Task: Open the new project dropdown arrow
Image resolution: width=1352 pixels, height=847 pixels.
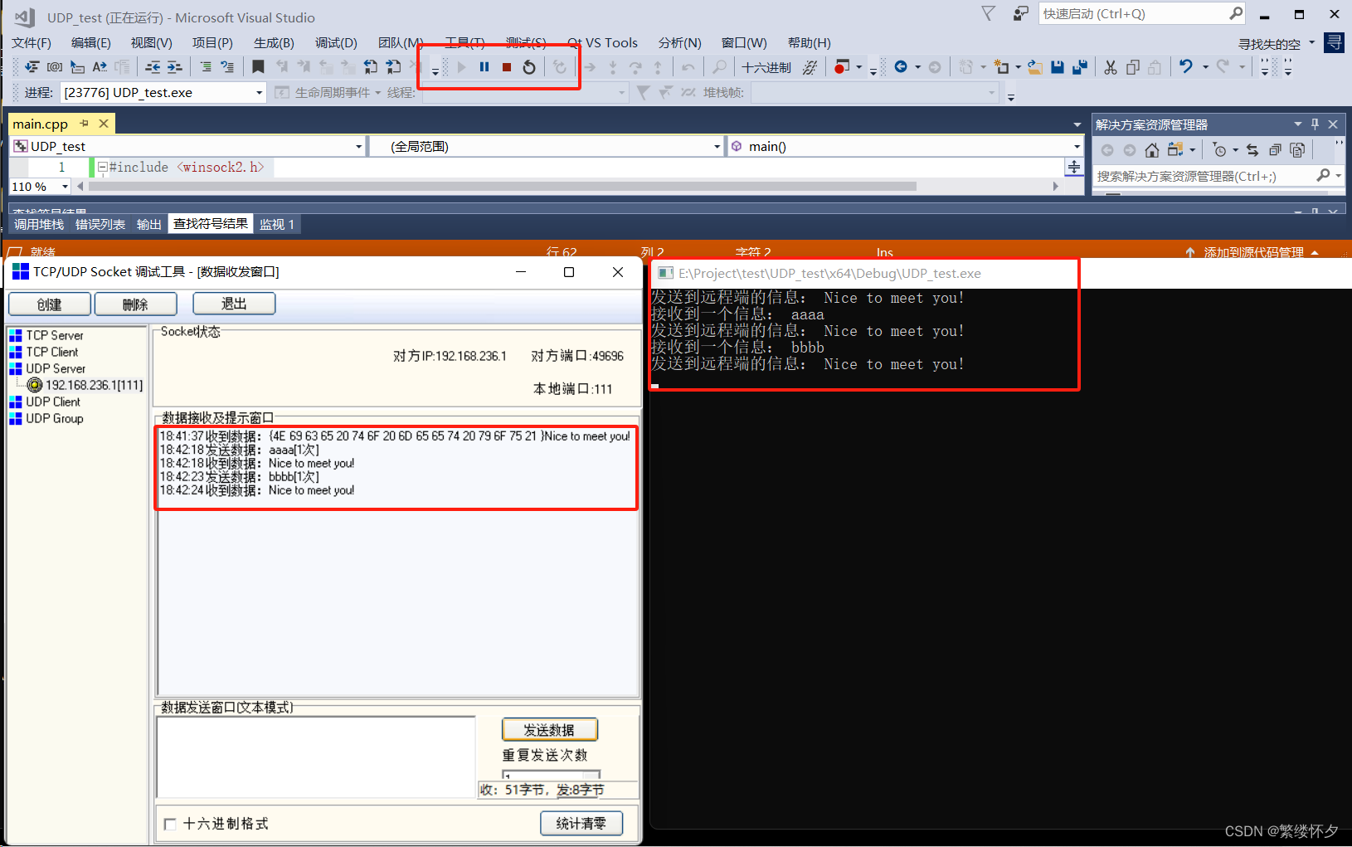Action: coord(1019,67)
